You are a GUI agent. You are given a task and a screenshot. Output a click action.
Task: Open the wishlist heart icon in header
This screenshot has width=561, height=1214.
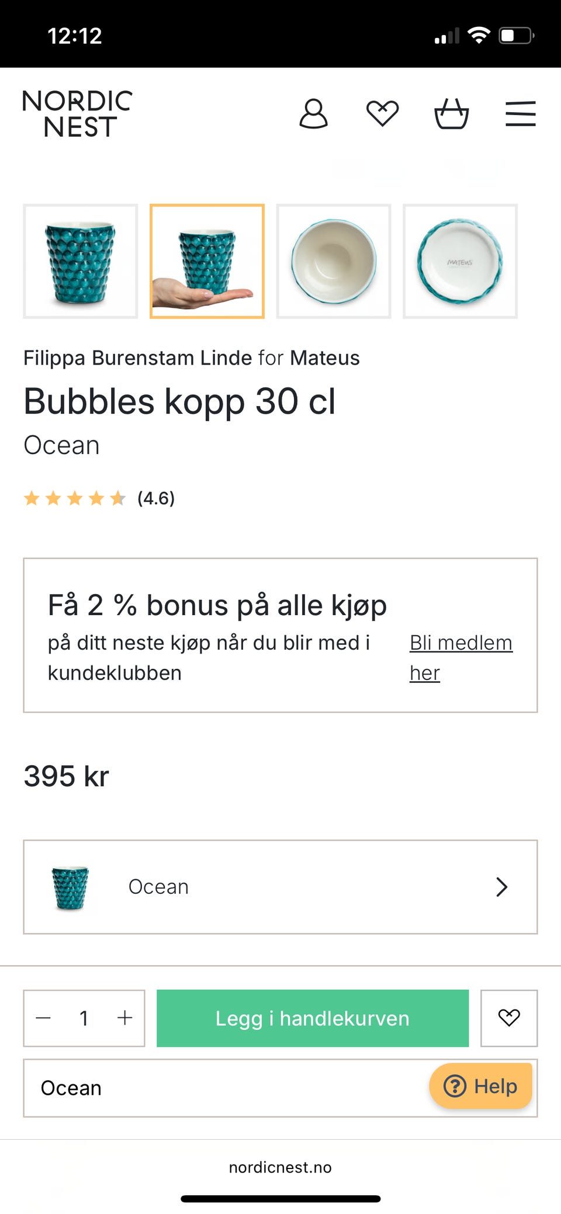pyautogui.click(x=382, y=113)
